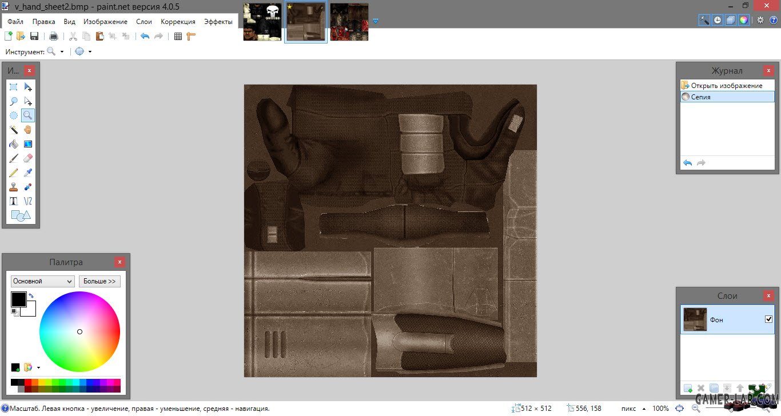781x416 pixels.
Task: Open the selection mode dropdown arrow
Action: [x=90, y=51]
